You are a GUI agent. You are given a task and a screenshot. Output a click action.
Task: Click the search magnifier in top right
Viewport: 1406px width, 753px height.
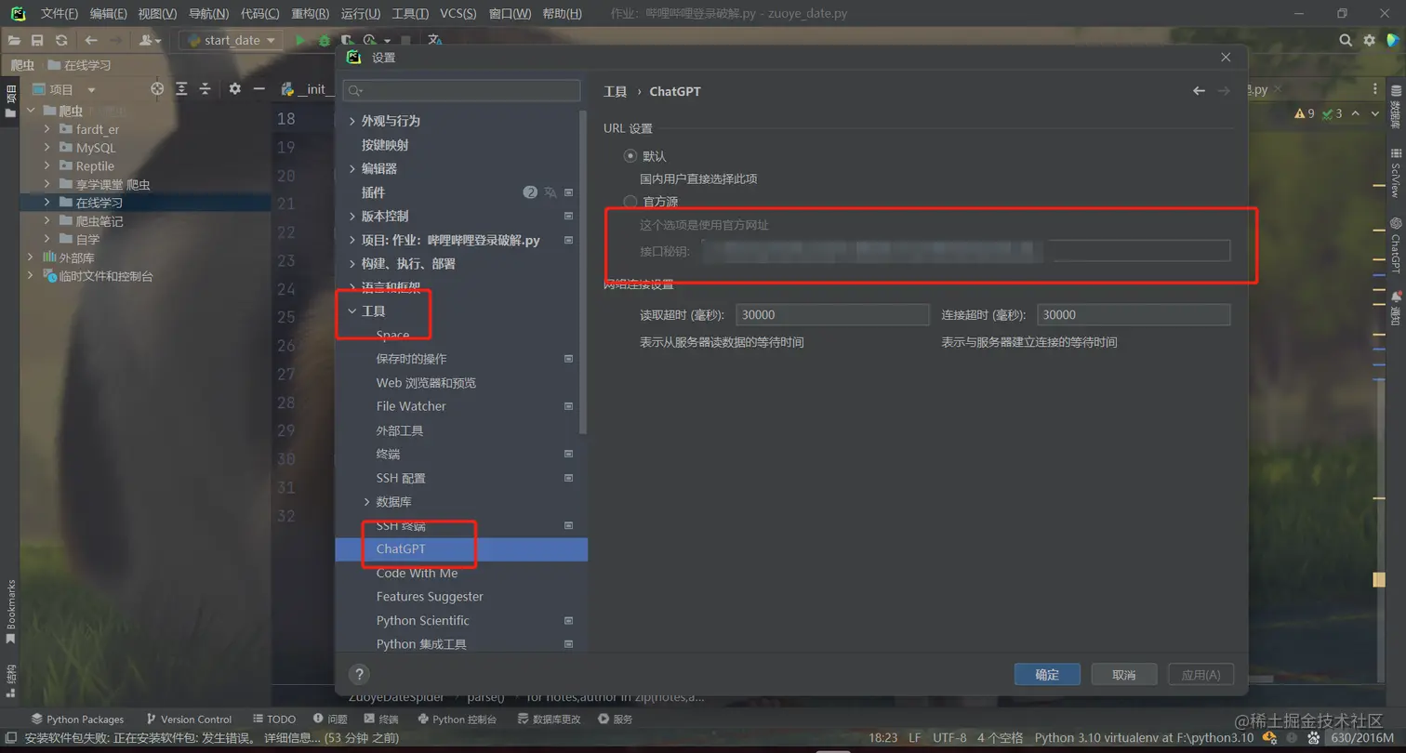point(1346,40)
